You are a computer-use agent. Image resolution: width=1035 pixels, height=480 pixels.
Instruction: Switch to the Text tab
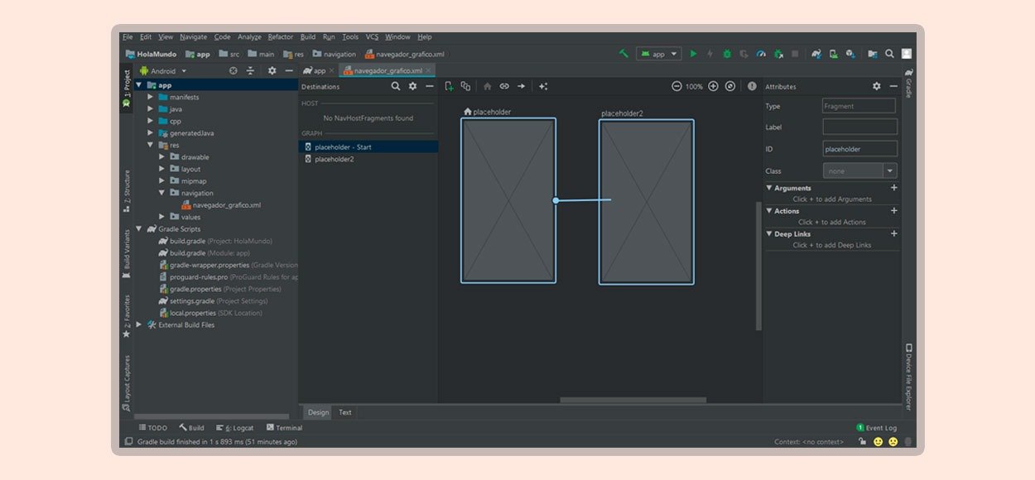click(344, 412)
